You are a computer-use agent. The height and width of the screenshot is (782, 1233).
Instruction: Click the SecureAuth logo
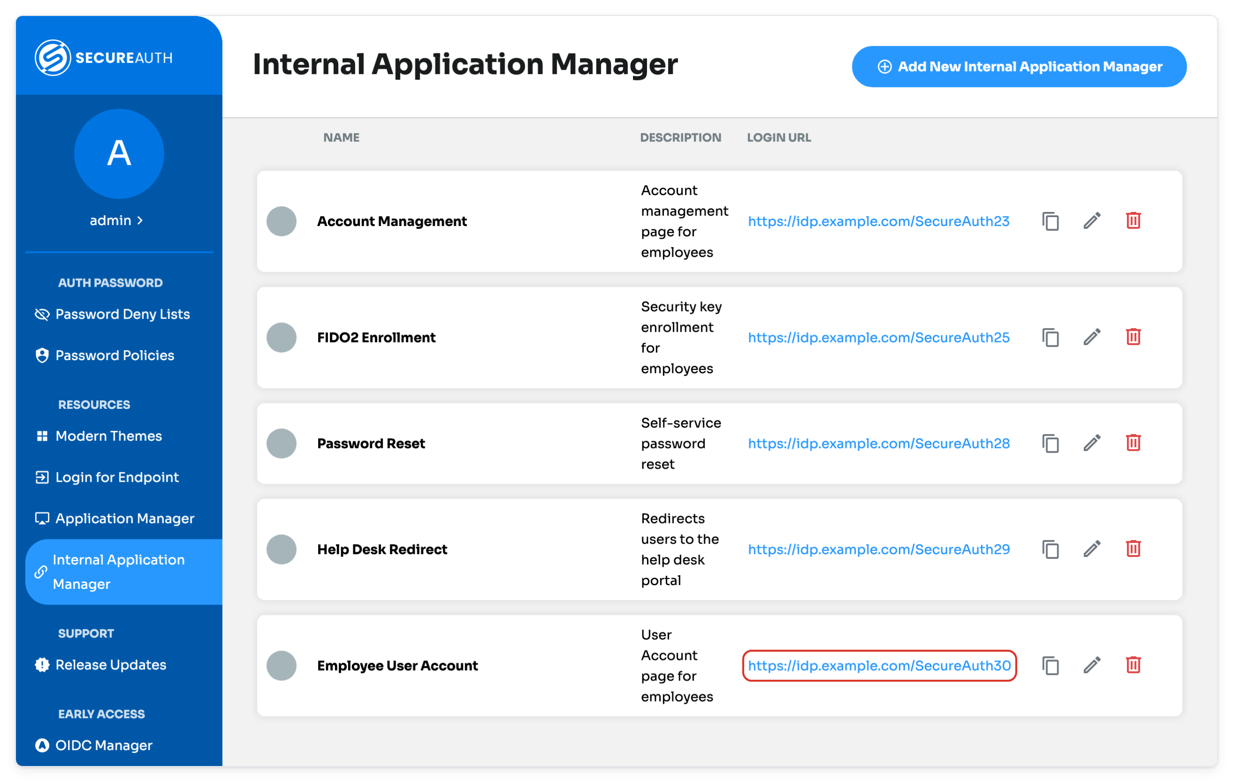point(103,57)
